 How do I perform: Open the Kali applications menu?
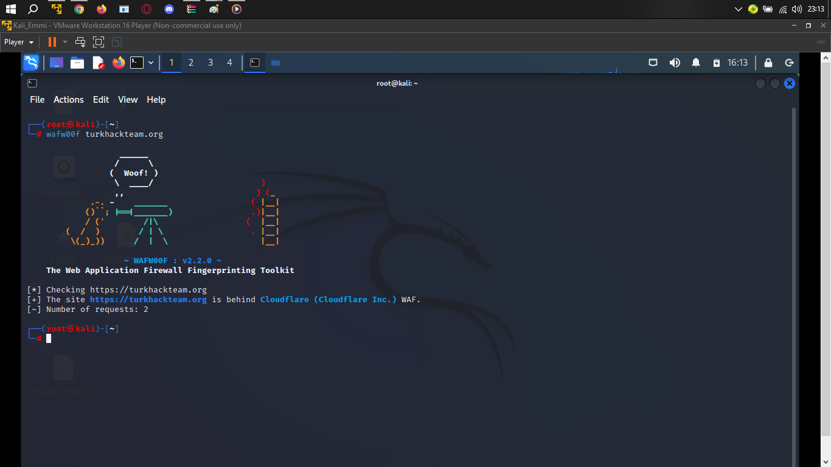[31, 63]
